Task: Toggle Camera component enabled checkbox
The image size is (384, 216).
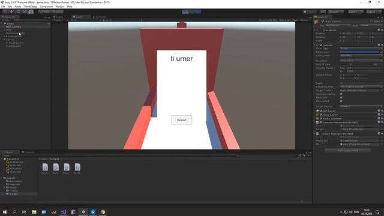Action: pyautogui.click(x=321, y=45)
